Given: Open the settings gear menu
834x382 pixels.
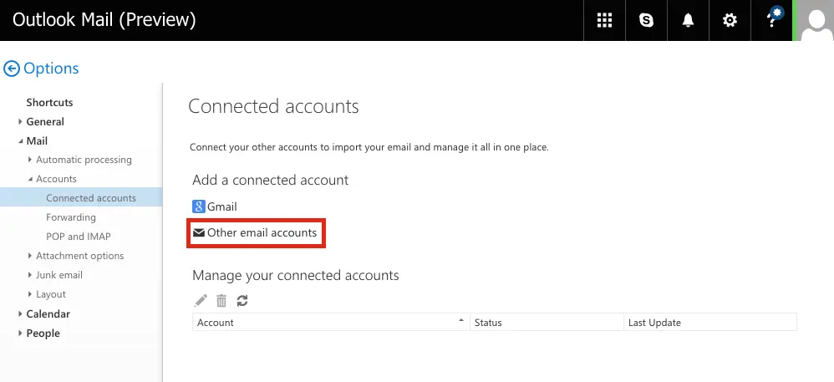Looking at the screenshot, I should [730, 20].
